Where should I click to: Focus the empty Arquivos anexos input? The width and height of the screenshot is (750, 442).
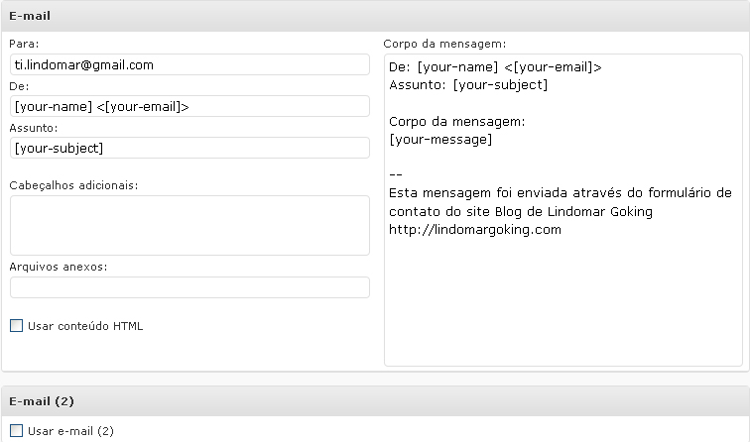(189, 287)
